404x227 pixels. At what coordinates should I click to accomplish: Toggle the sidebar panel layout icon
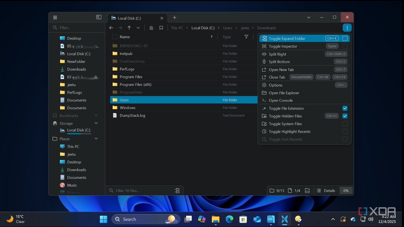coord(99,17)
